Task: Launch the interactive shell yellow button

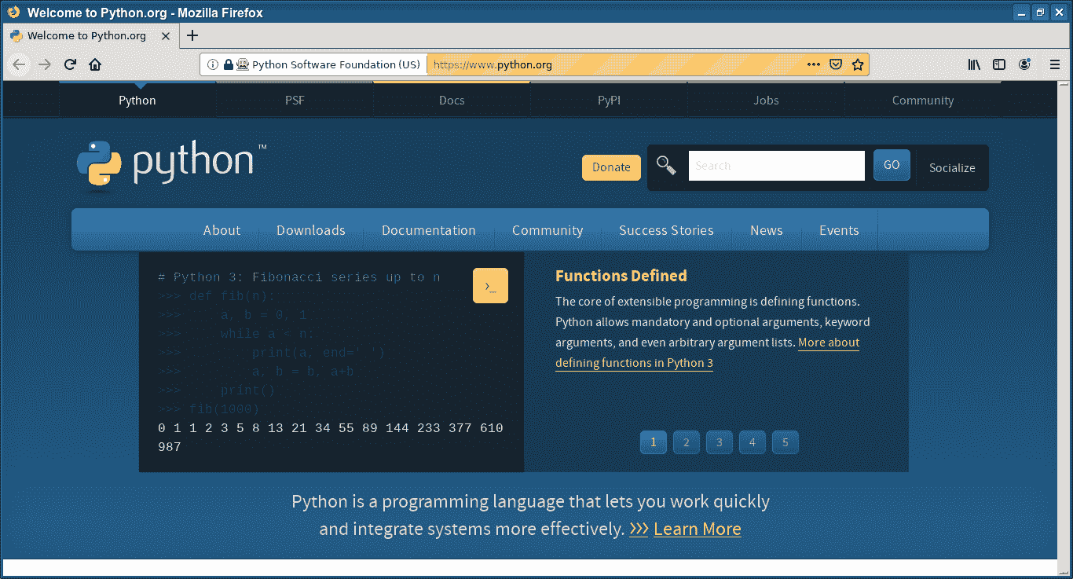Action: click(x=490, y=286)
